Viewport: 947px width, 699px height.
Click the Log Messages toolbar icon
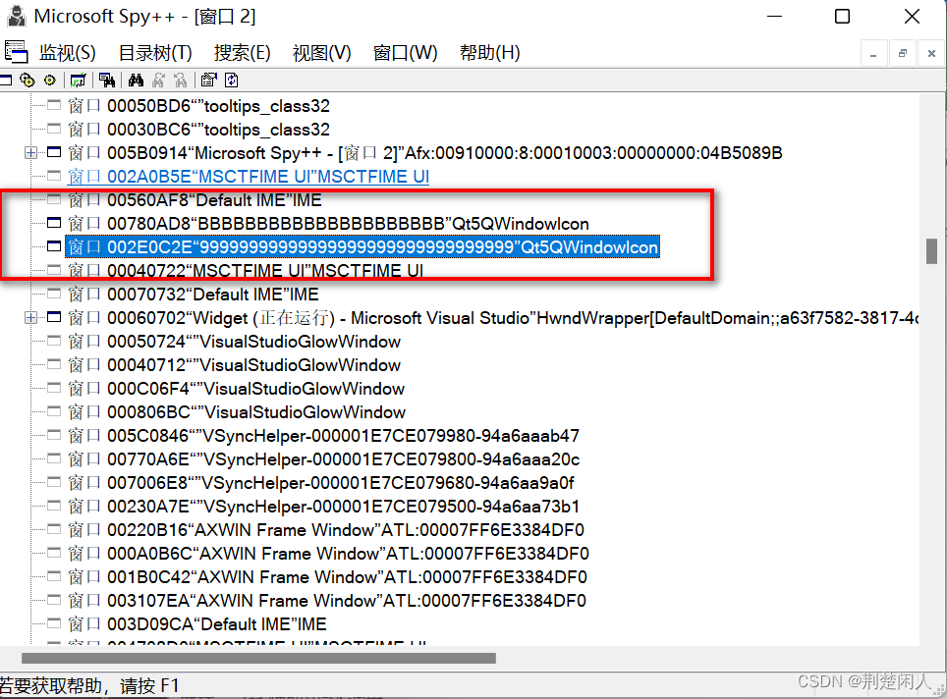(x=77, y=80)
